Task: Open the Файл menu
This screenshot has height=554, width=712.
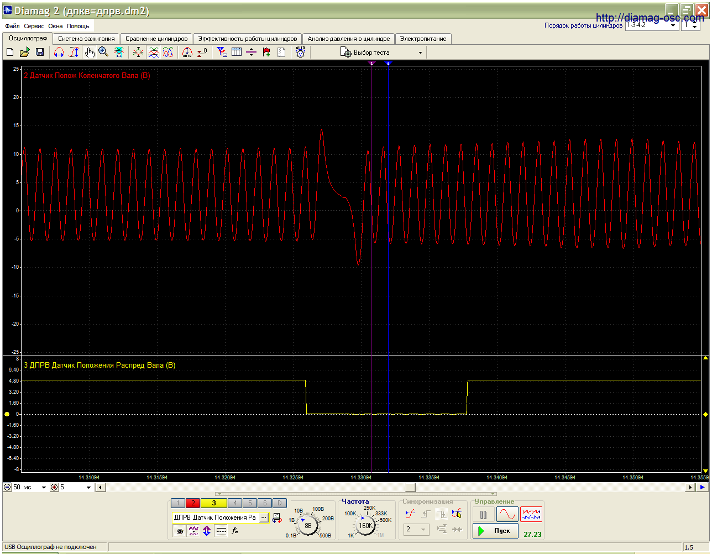Action: (12, 26)
